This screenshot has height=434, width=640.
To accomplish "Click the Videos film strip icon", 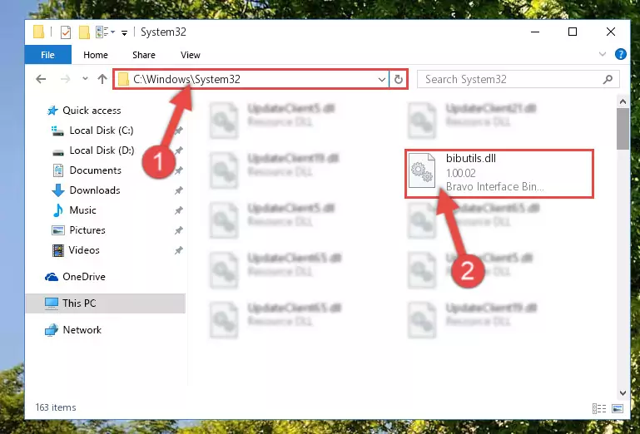I will pos(58,250).
